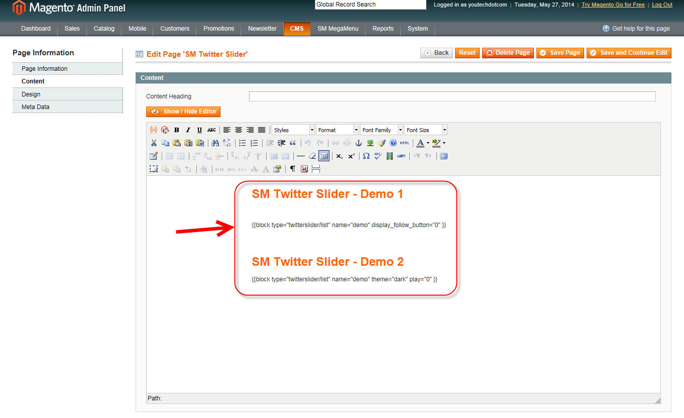Image resolution: width=684 pixels, height=418 pixels.
Task: Click Show / Hide Editor
Action: click(x=183, y=112)
